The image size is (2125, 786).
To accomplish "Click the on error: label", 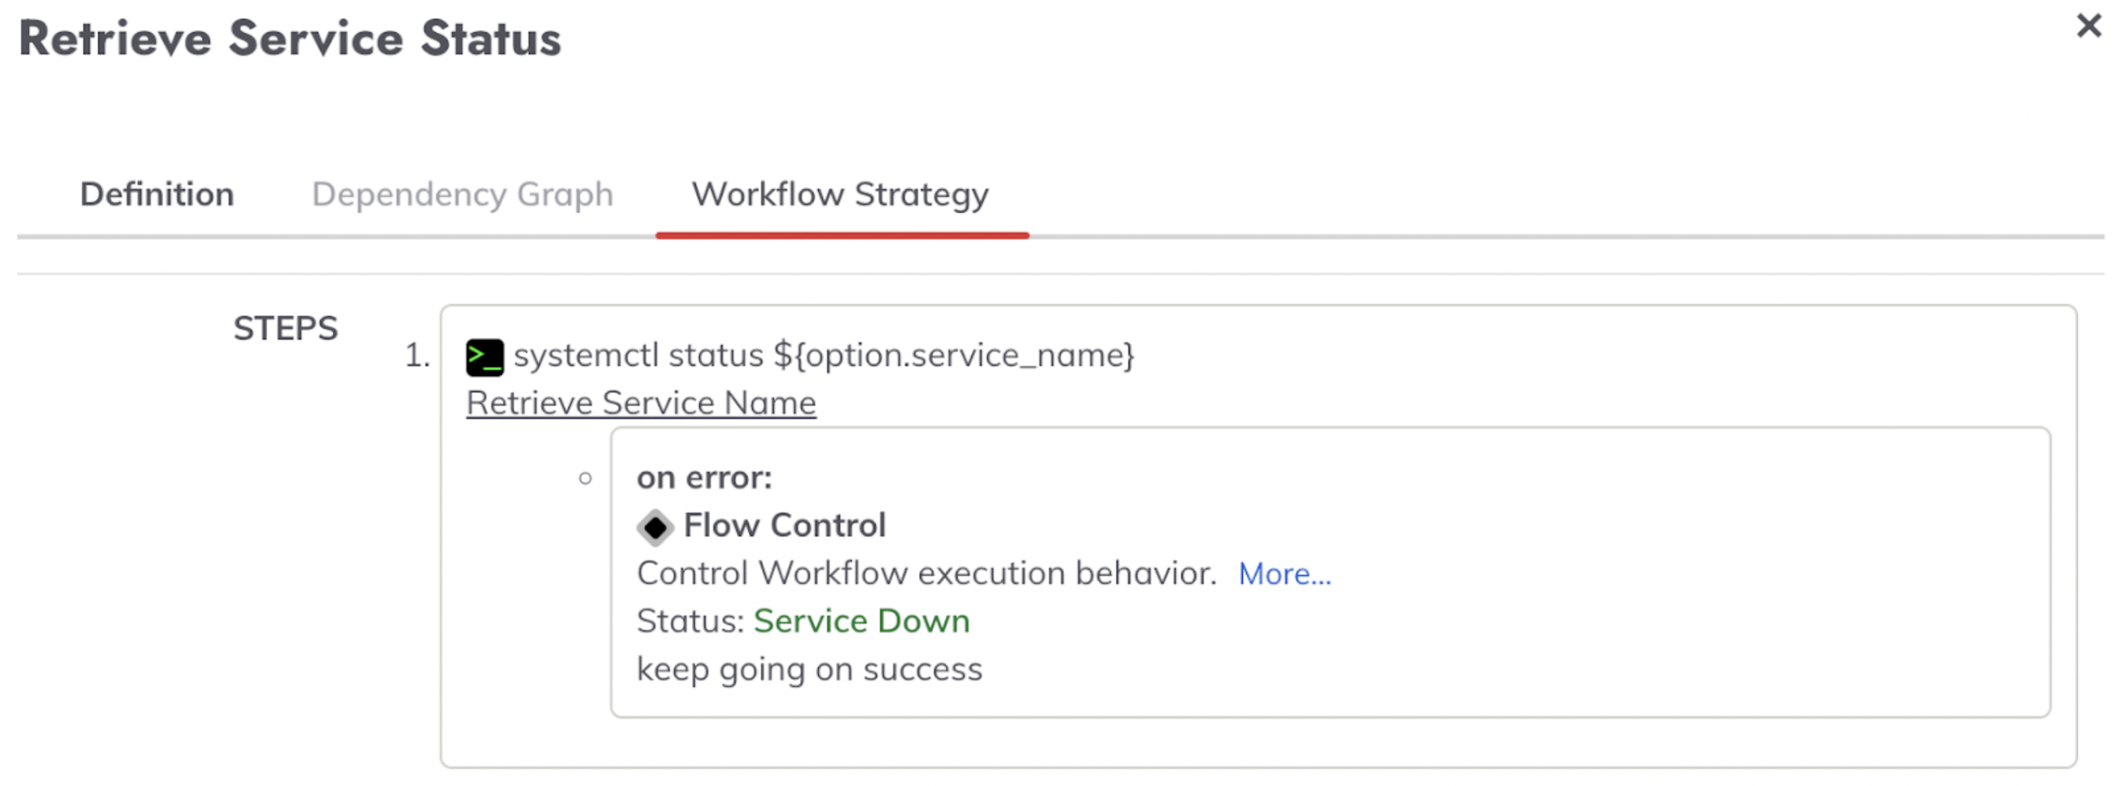I will tap(704, 478).
